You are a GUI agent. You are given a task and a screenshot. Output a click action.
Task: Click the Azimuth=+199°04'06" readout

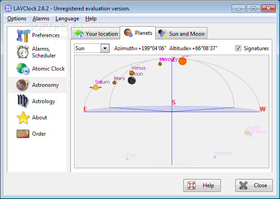(x=140, y=48)
